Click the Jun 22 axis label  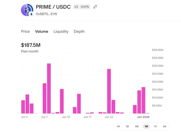[x=109, y=117]
